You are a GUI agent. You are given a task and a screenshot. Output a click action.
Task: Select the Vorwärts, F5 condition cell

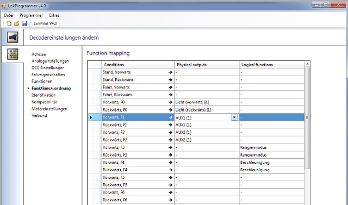click(138, 177)
